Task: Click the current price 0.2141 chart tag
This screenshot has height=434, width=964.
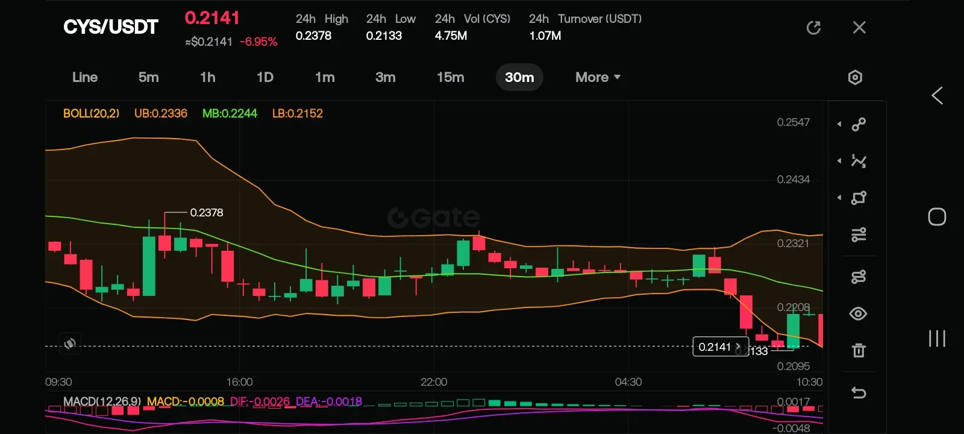Action: coord(721,347)
